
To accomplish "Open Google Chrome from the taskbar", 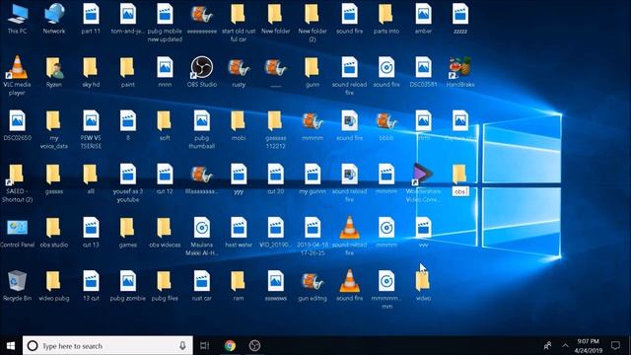I will click(230, 346).
